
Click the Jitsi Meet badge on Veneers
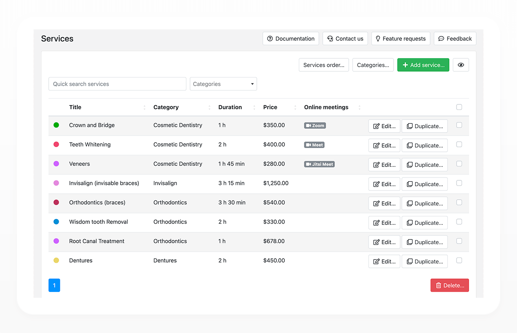[319, 164]
